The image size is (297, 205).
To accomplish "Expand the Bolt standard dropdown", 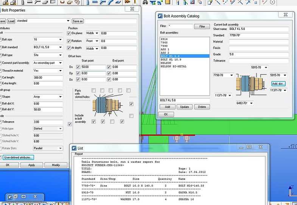I will 60,47.
